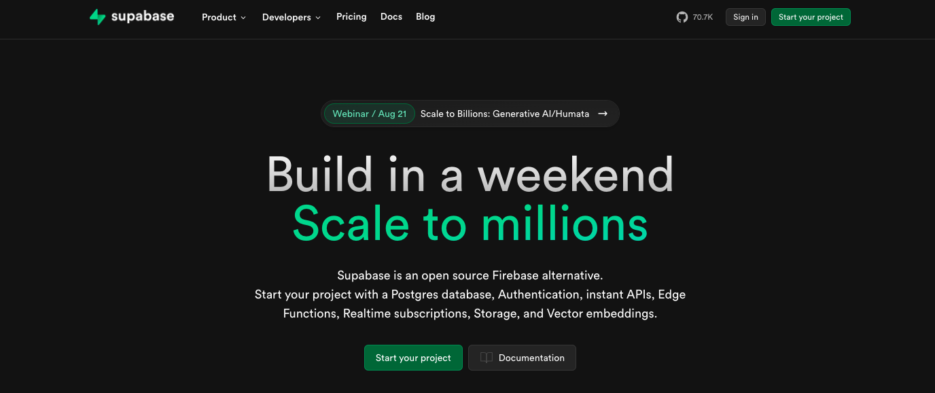The image size is (935, 393).
Task: Click the Sign in button
Action: tap(745, 17)
